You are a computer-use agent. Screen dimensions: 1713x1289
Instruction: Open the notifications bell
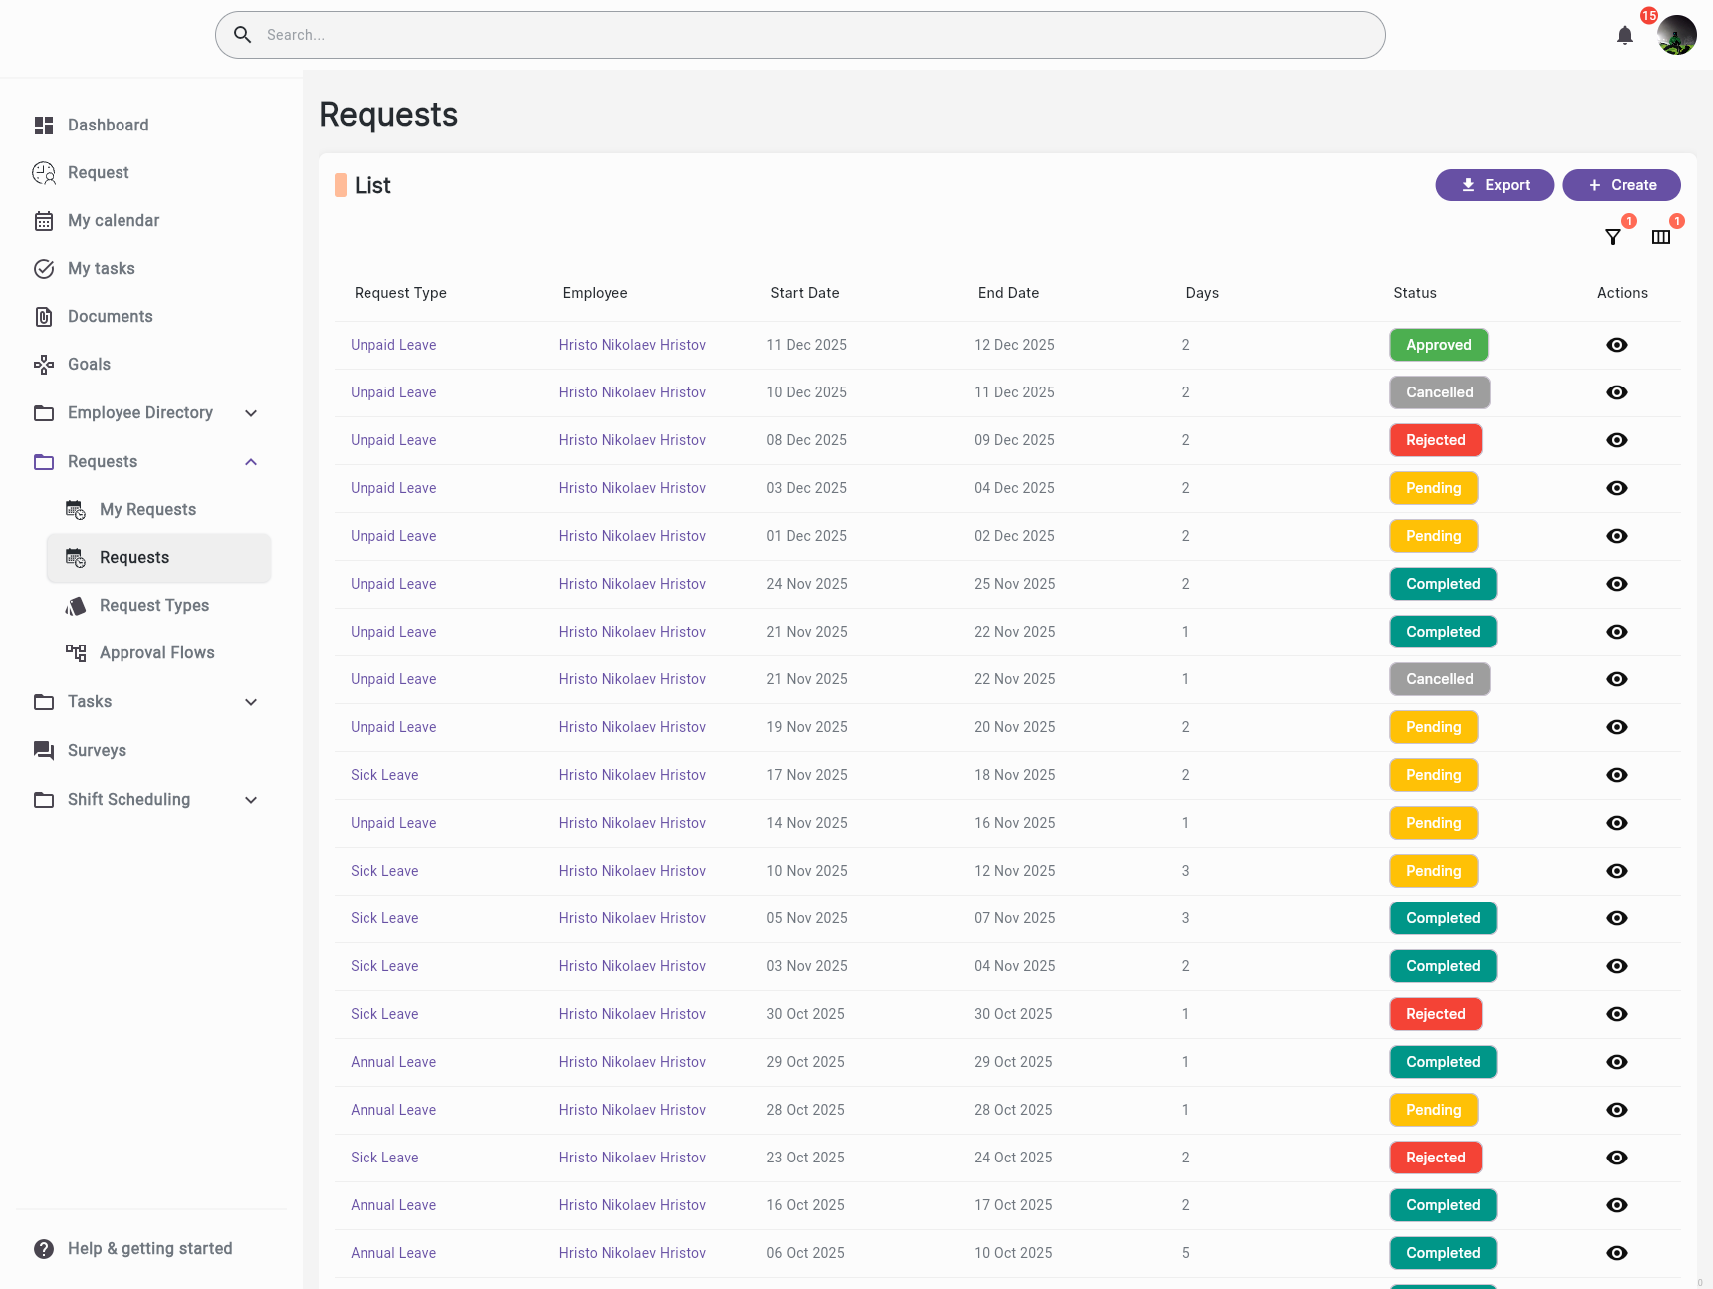tap(1625, 36)
